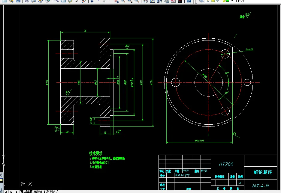This screenshot has height=193, width=281.
Task: Select the ø65 bore dimension text
Action: (x=79, y=82)
